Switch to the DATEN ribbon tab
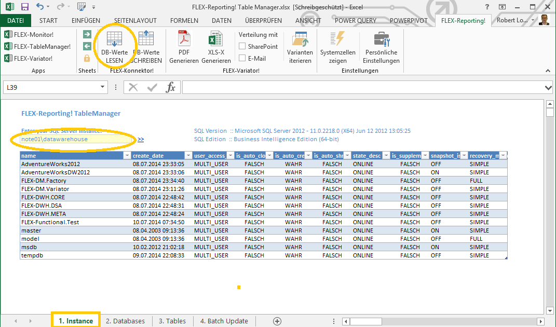The height and width of the screenshot is (327, 556). 222,21
